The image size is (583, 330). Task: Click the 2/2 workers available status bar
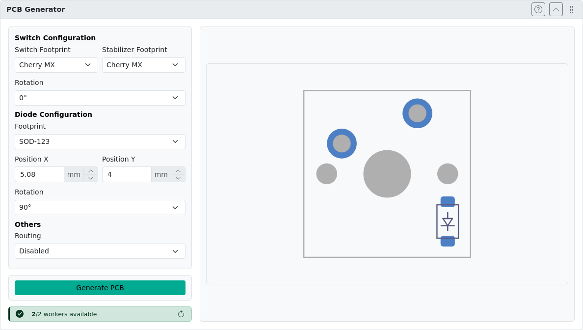pyautogui.click(x=100, y=314)
